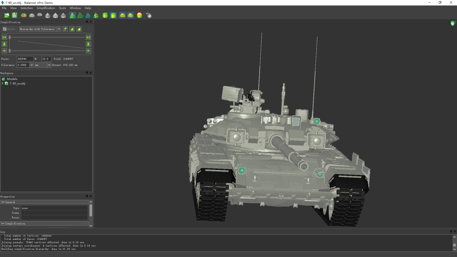
Task: Float the Properties panel
Action: coord(87,196)
